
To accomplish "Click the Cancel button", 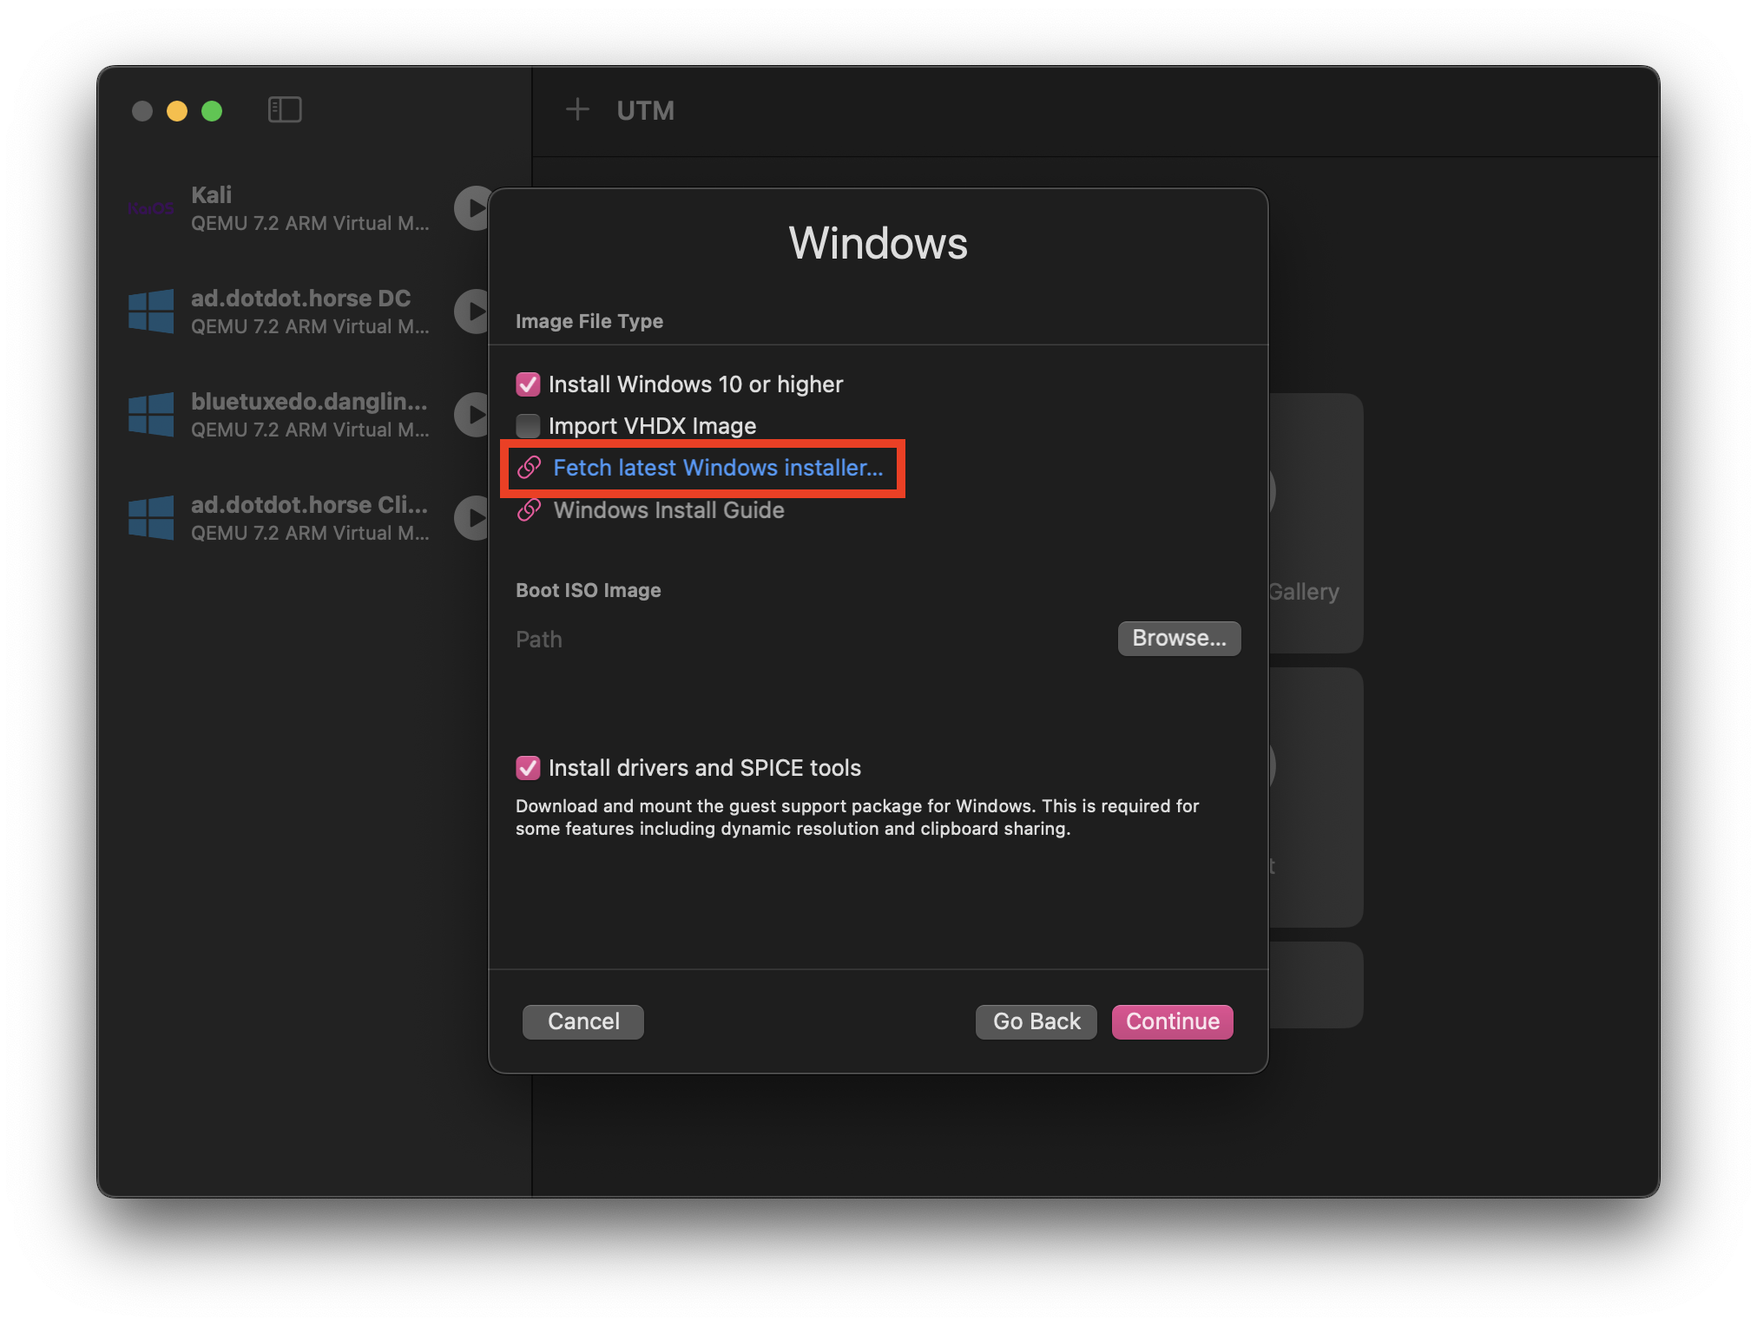I will click(583, 1021).
